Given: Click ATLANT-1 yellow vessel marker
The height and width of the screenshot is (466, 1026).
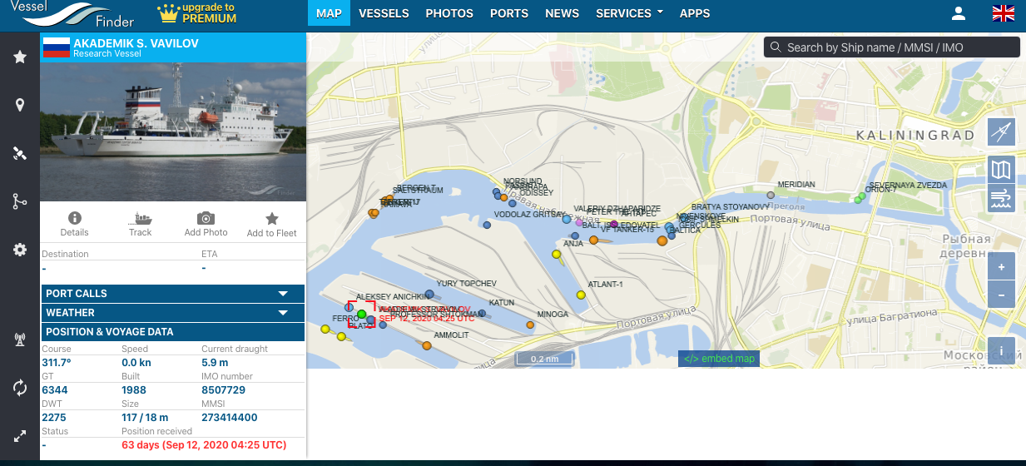Looking at the screenshot, I should [x=581, y=295].
